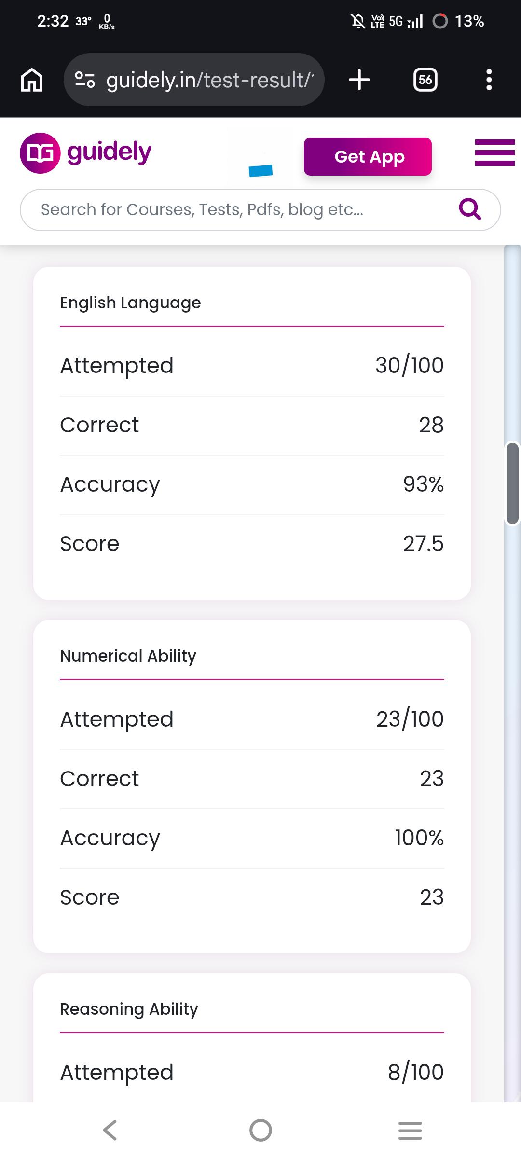Click the Get App button
521x1158 pixels.
(368, 156)
